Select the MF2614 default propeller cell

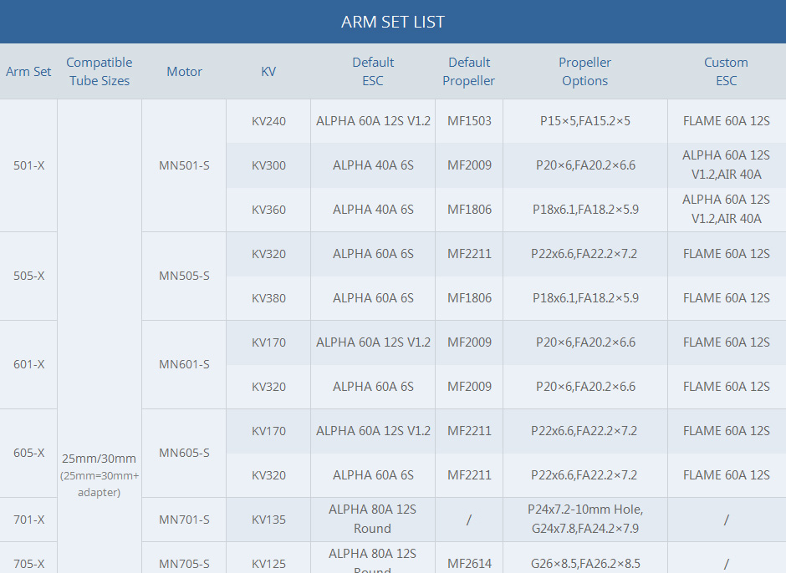pyautogui.click(x=469, y=564)
